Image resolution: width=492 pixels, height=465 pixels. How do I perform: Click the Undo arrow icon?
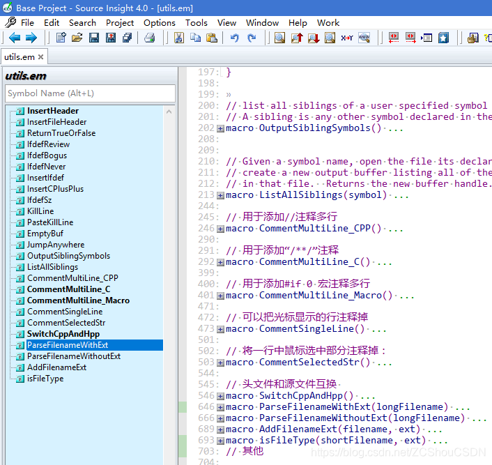[x=234, y=38]
